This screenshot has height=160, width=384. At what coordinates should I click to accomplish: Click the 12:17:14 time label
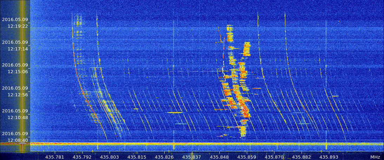[18, 49]
